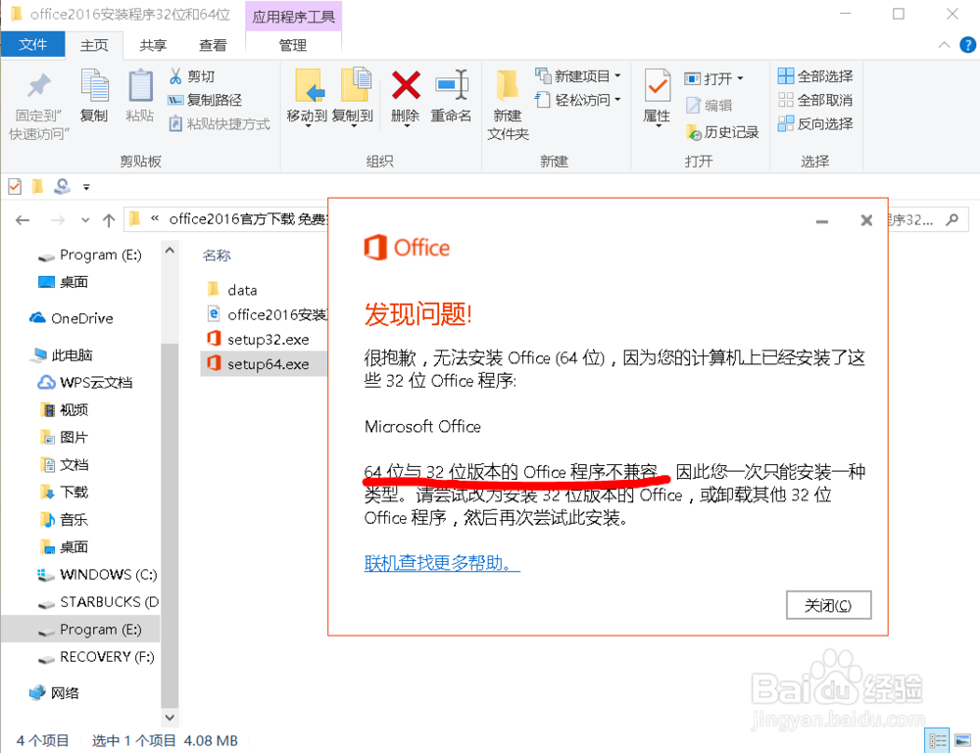The image size is (980, 753).
Task: Click quick access properties checkmark icon
Action: point(15,186)
